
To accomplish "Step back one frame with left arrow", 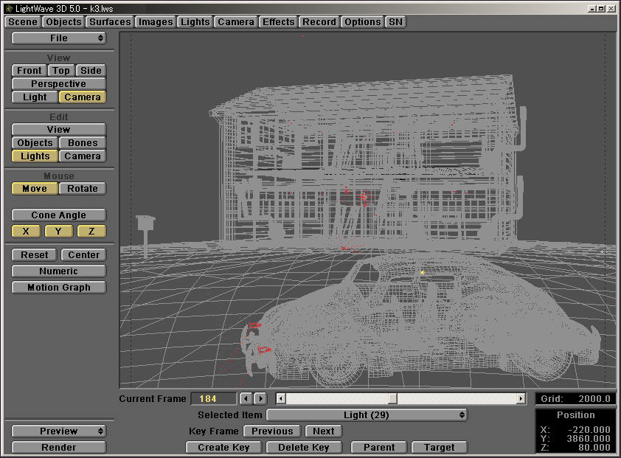I will click(x=246, y=399).
